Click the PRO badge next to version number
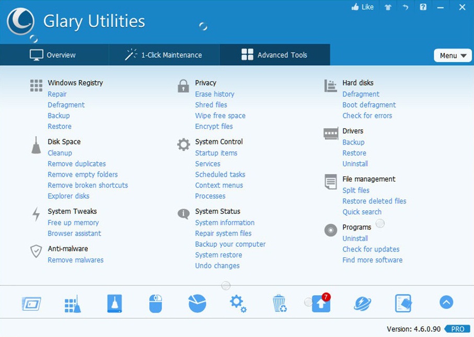The height and width of the screenshot is (337, 474). pyautogui.click(x=457, y=329)
